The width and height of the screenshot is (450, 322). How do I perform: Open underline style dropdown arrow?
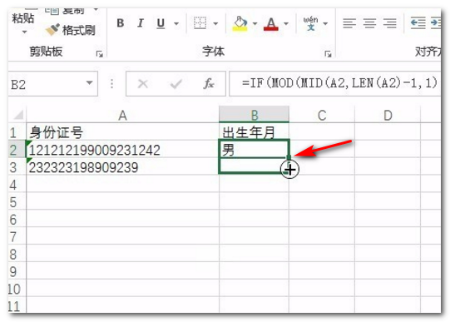coord(176,23)
